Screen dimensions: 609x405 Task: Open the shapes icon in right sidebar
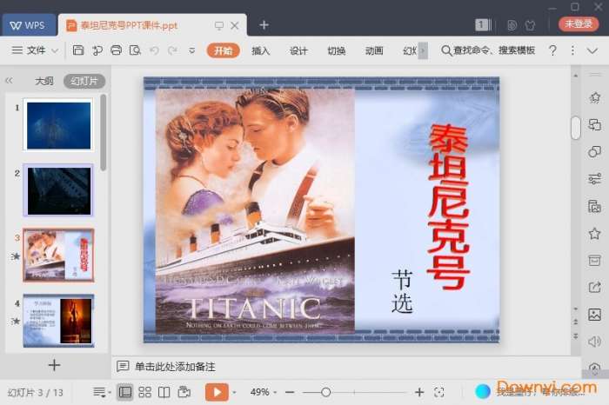pos(594,152)
